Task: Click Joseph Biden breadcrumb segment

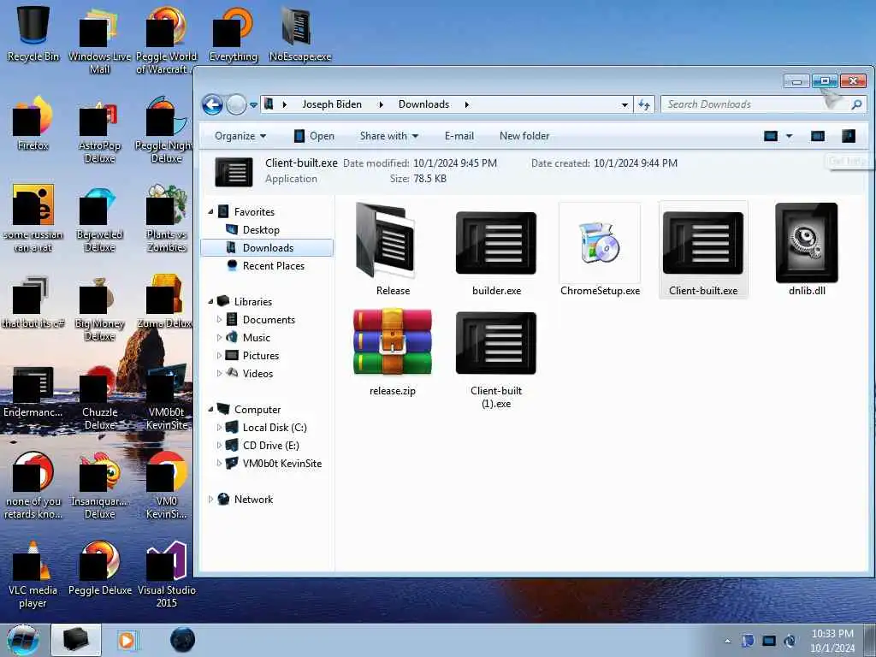Action: [332, 104]
